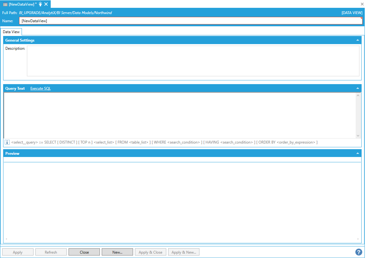Image resolution: width=366 pixels, height=258 pixels.
Task: Collapse the Preview section
Action: 358,153
